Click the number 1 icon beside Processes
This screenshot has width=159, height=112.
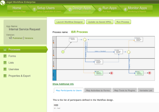point(5,50)
